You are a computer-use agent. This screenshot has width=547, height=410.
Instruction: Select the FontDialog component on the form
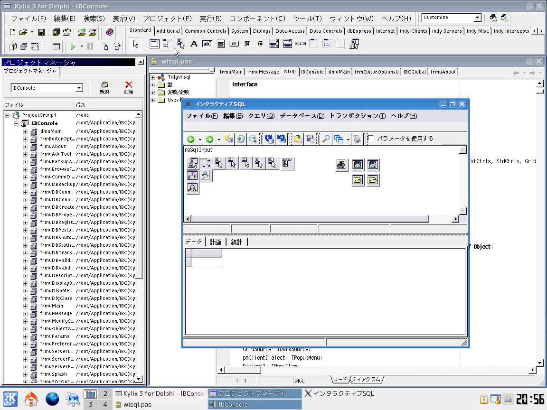(x=192, y=176)
